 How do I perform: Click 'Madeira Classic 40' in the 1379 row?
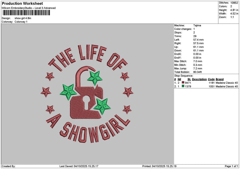(227, 86)
